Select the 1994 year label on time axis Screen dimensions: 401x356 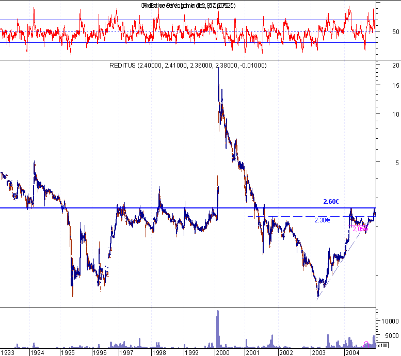pos(37,353)
